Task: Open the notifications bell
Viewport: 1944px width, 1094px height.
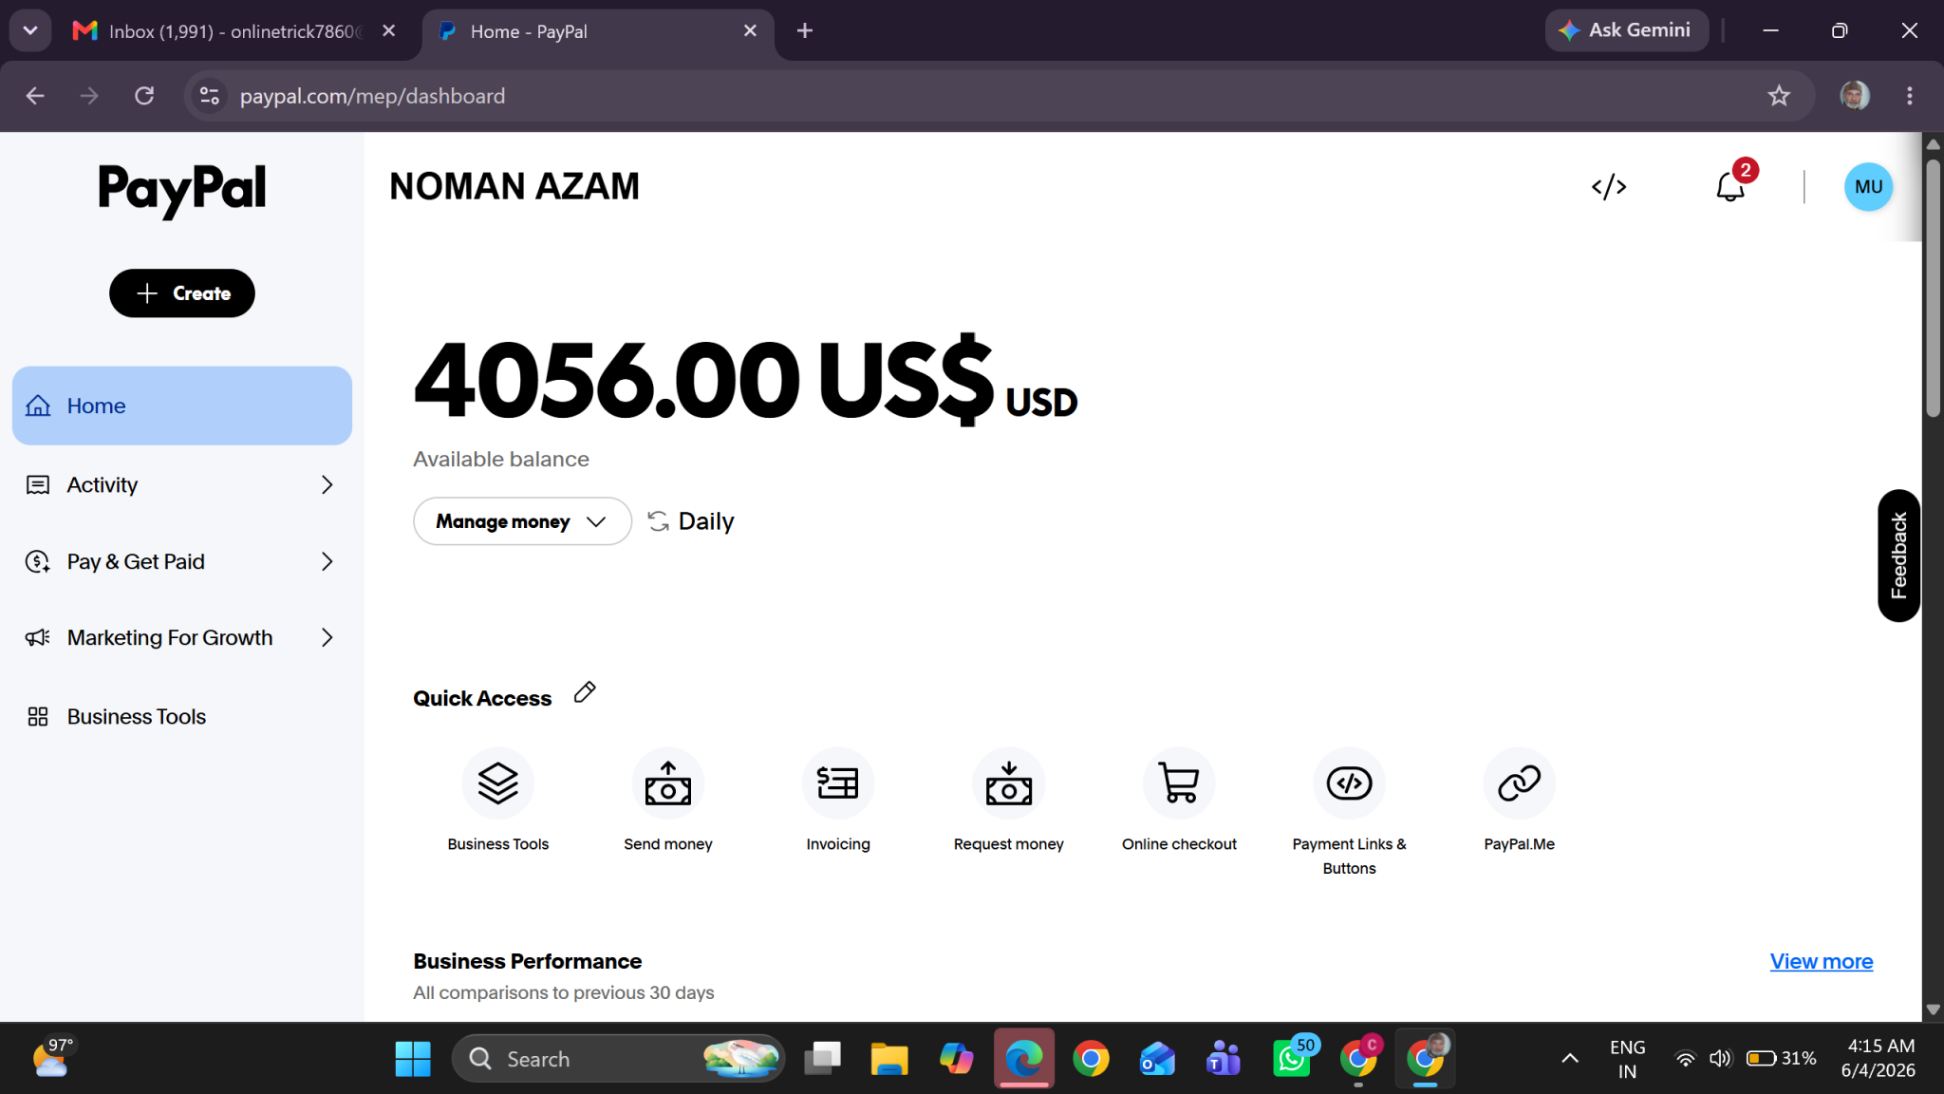Action: 1730,186
